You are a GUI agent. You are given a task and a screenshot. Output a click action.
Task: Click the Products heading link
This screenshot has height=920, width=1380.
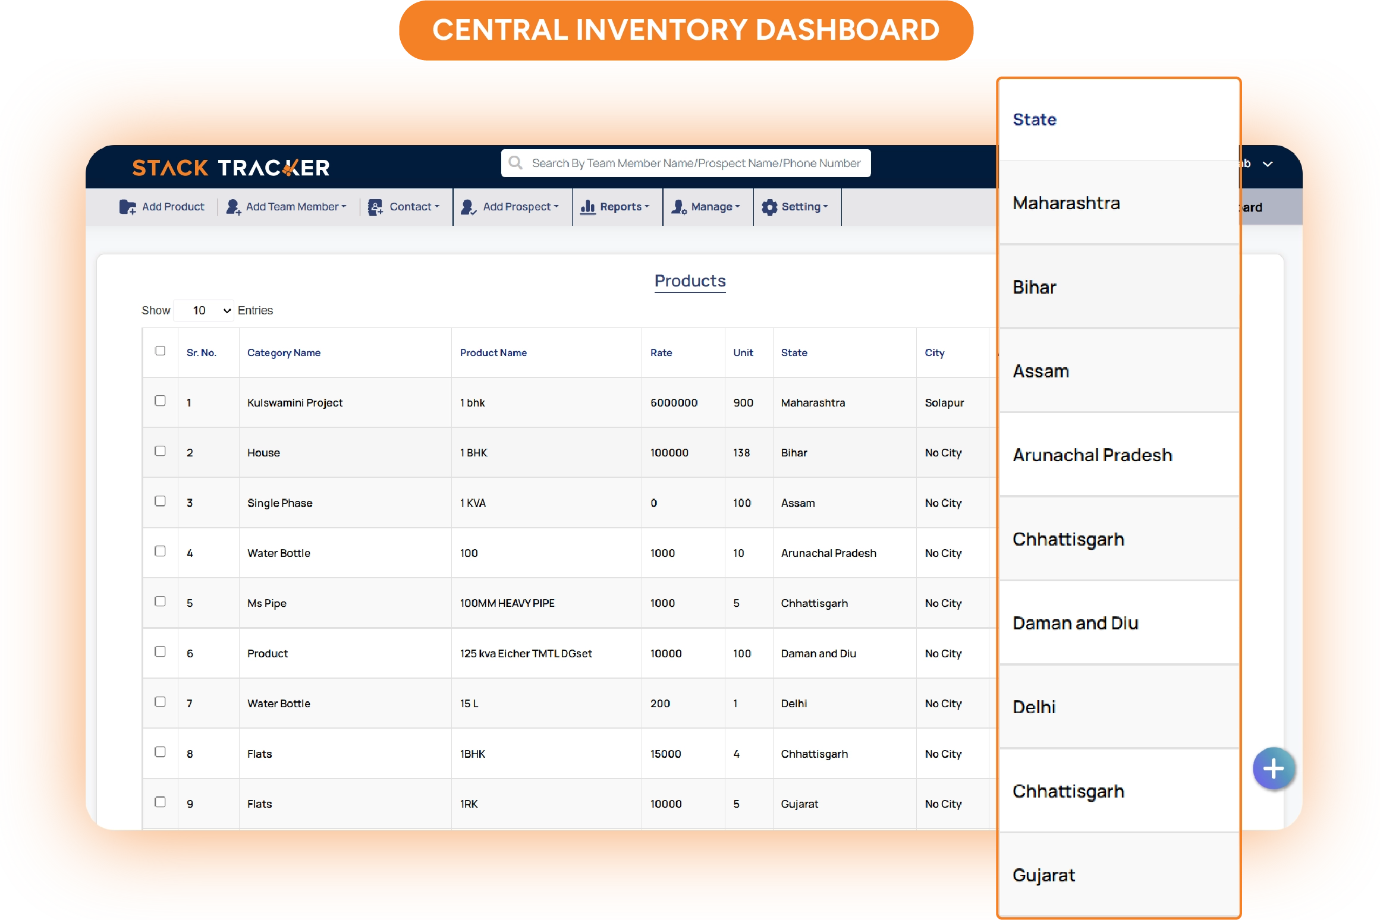690,281
